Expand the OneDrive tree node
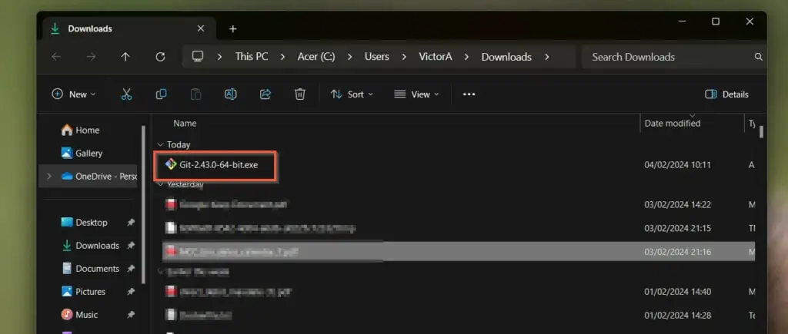The image size is (788, 334). coord(48,176)
